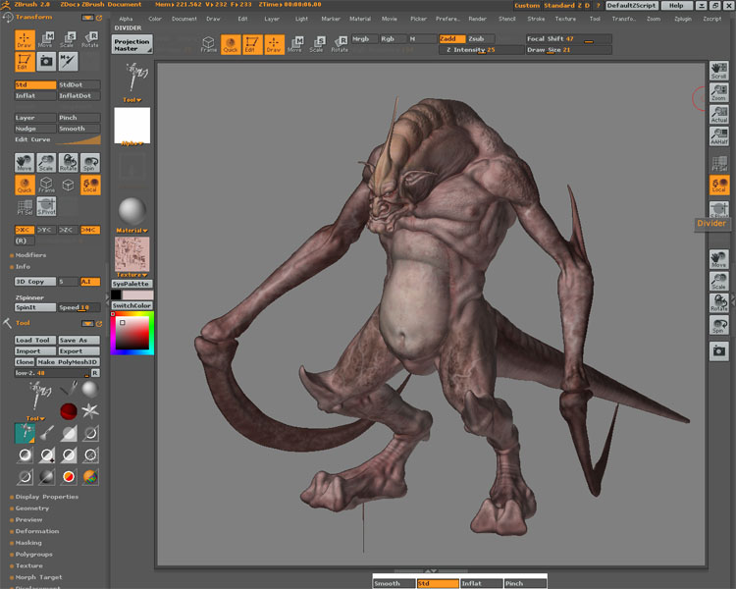Open the Alpha menu
This screenshot has width=736, height=589.
126,19
